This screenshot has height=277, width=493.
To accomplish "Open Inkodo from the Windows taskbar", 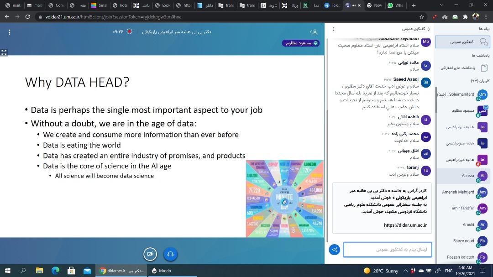I will coord(162,271).
